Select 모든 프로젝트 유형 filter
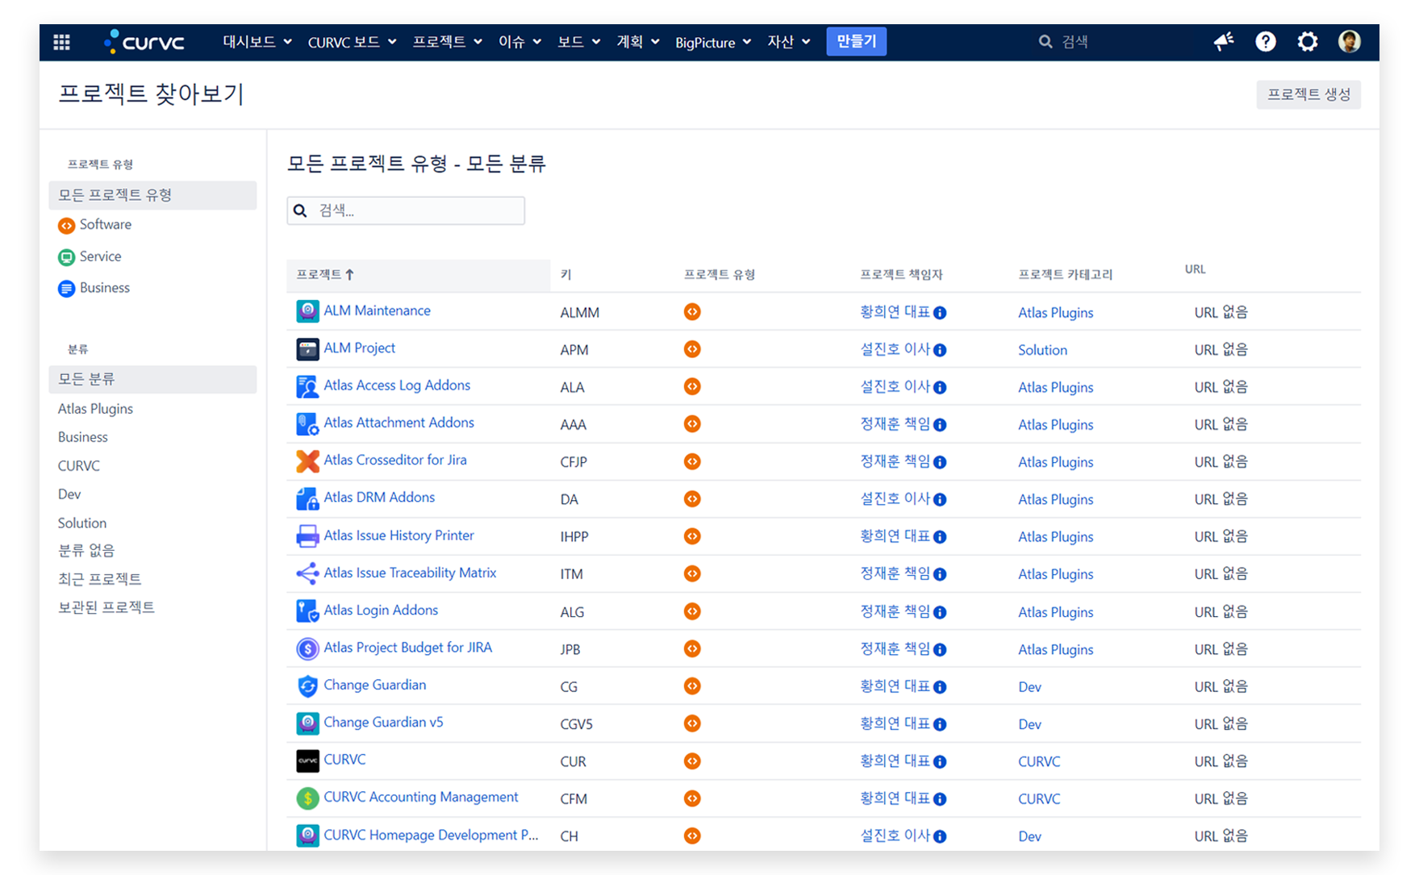 click(152, 195)
